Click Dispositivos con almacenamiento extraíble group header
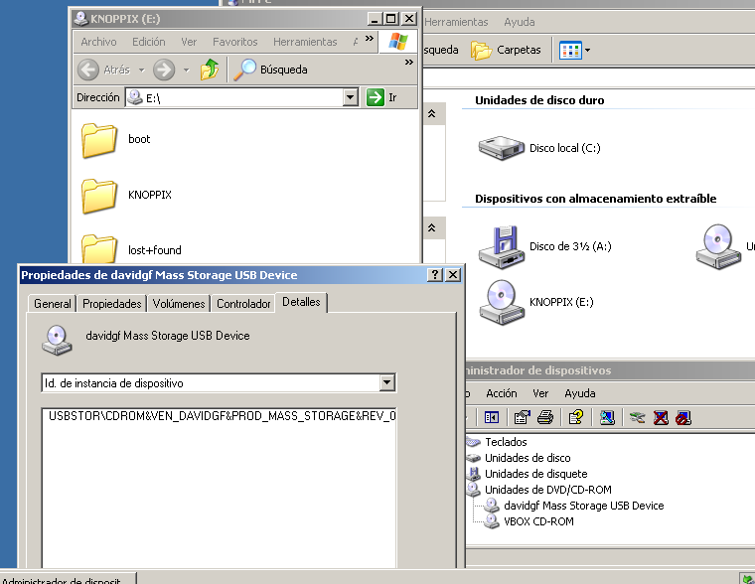The width and height of the screenshot is (755, 584). (596, 199)
